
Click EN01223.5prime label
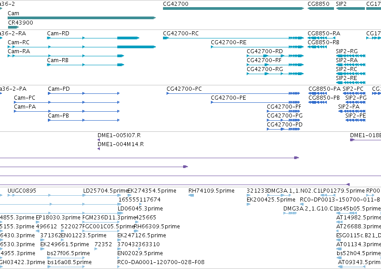click(x=84, y=236)
